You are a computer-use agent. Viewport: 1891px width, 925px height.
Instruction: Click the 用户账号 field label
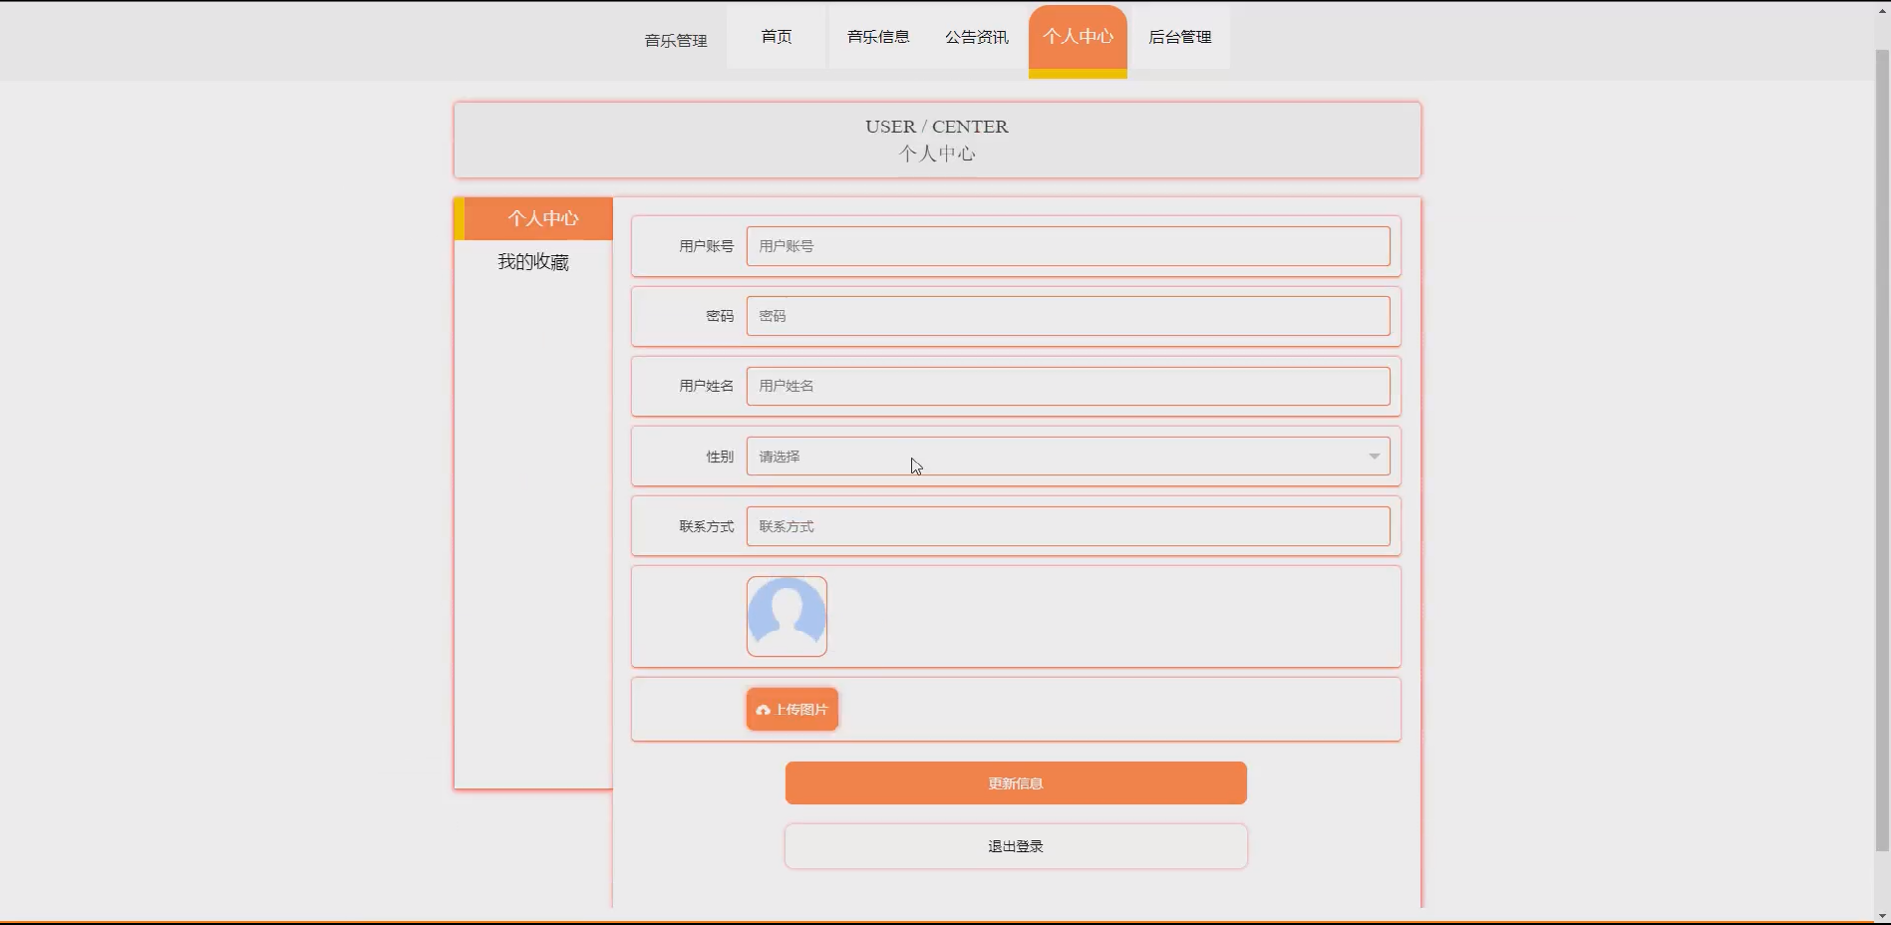(706, 246)
